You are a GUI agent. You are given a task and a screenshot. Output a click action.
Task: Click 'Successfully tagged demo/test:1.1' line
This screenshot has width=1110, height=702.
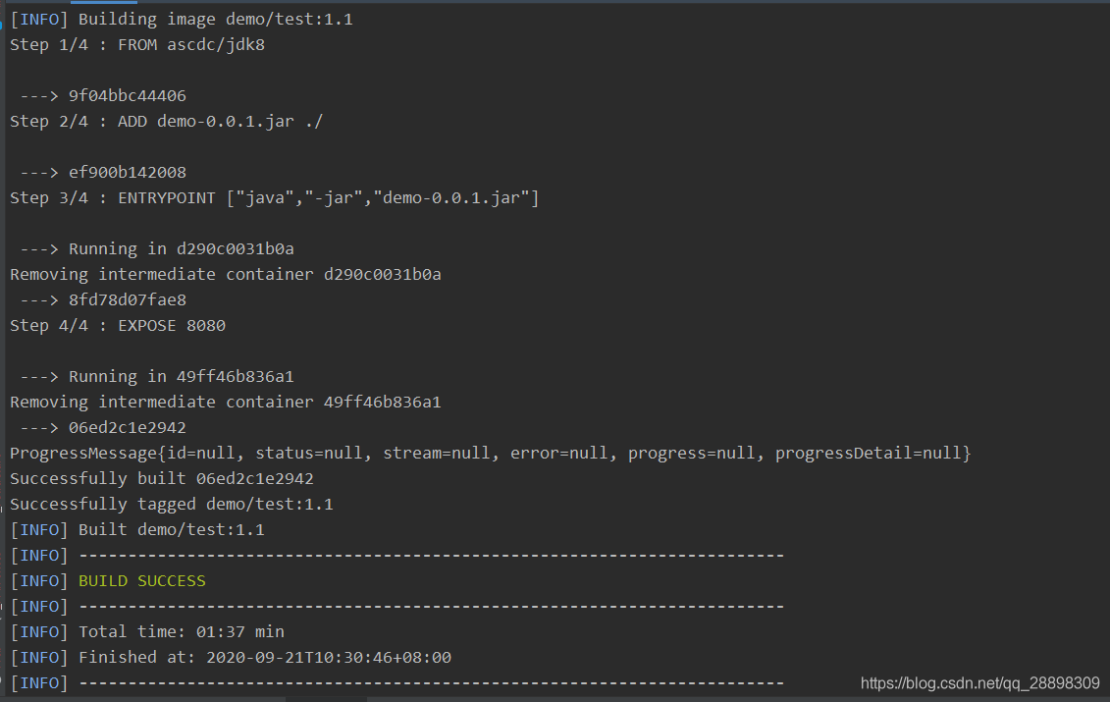pyautogui.click(x=172, y=505)
